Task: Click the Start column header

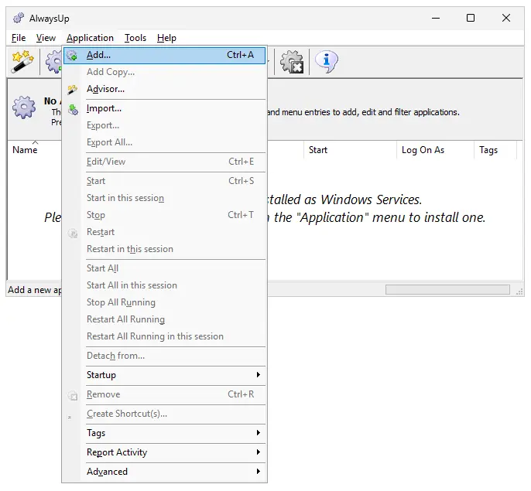Action: (318, 150)
